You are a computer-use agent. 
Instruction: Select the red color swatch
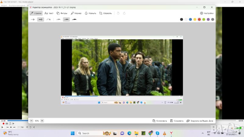point(199,19)
